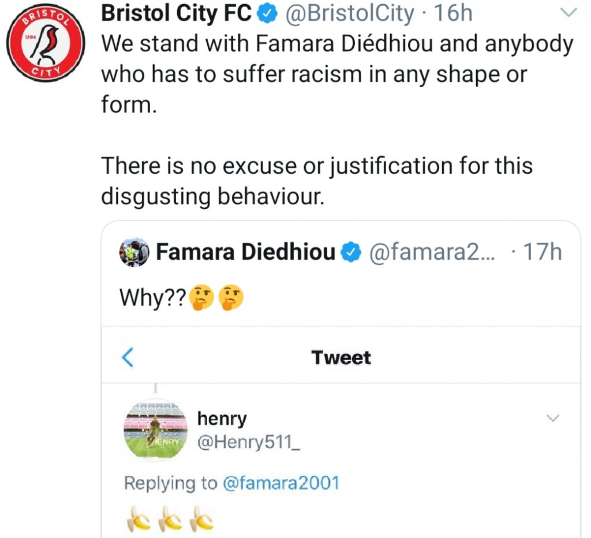Screen dimensions: 591x538
Task: Click the second thinking face emoji
Action: [x=231, y=297]
